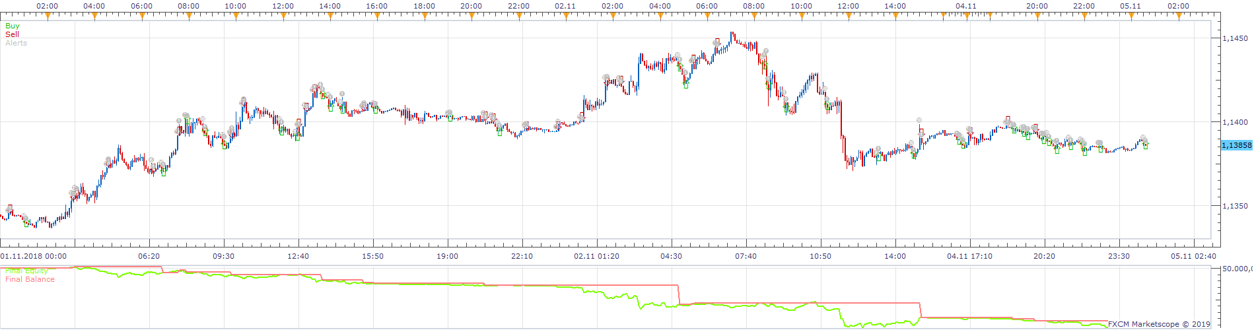
Task: Click the orange marker under the 18:00 label
Action: point(425,16)
